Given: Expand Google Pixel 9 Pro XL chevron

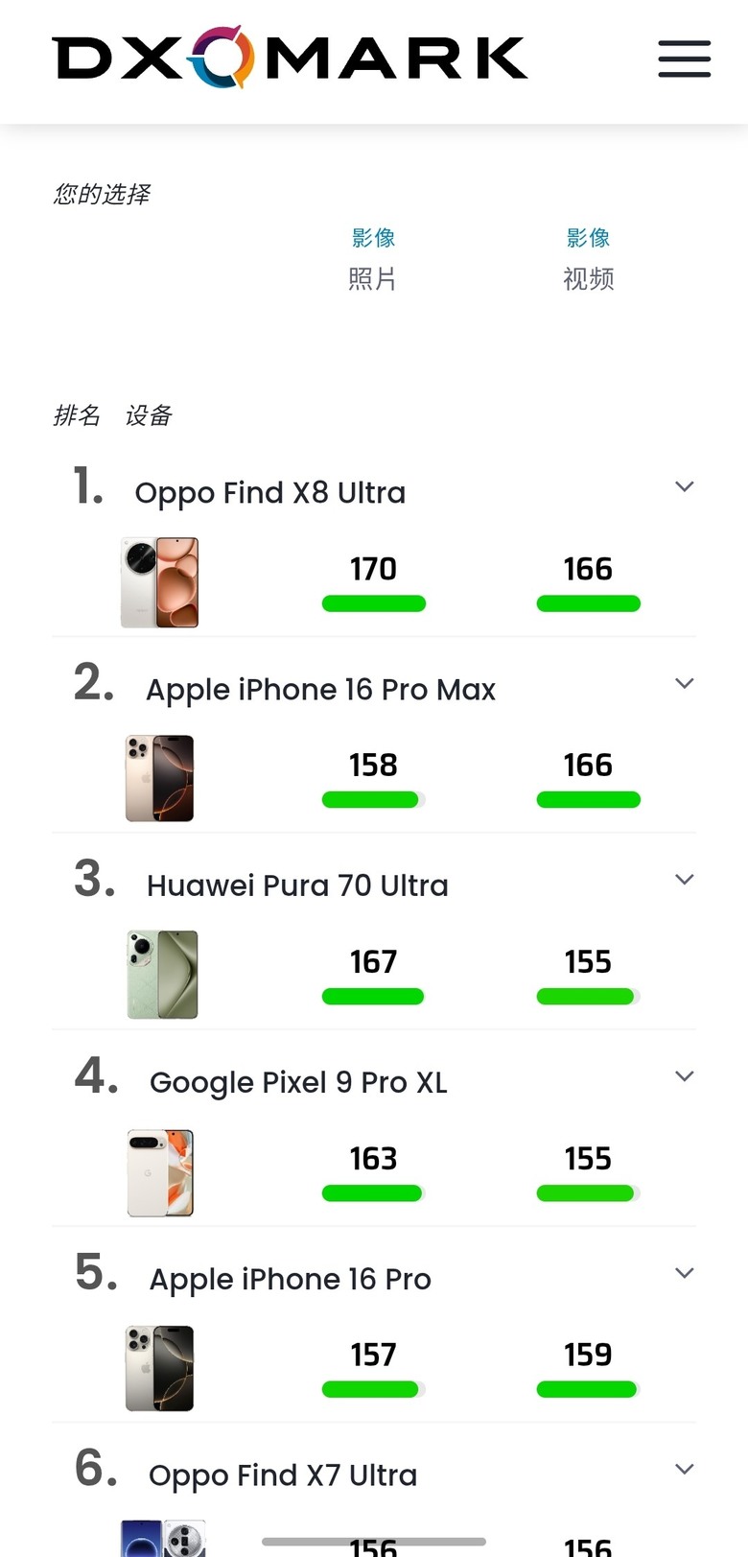Looking at the screenshot, I should tap(684, 1076).
